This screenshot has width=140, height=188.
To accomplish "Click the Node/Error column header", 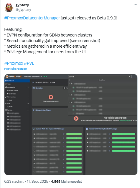I will [102, 80].
